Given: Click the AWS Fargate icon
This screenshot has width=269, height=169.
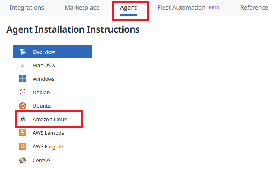Looking at the screenshot, I should (x=23, y=146).
